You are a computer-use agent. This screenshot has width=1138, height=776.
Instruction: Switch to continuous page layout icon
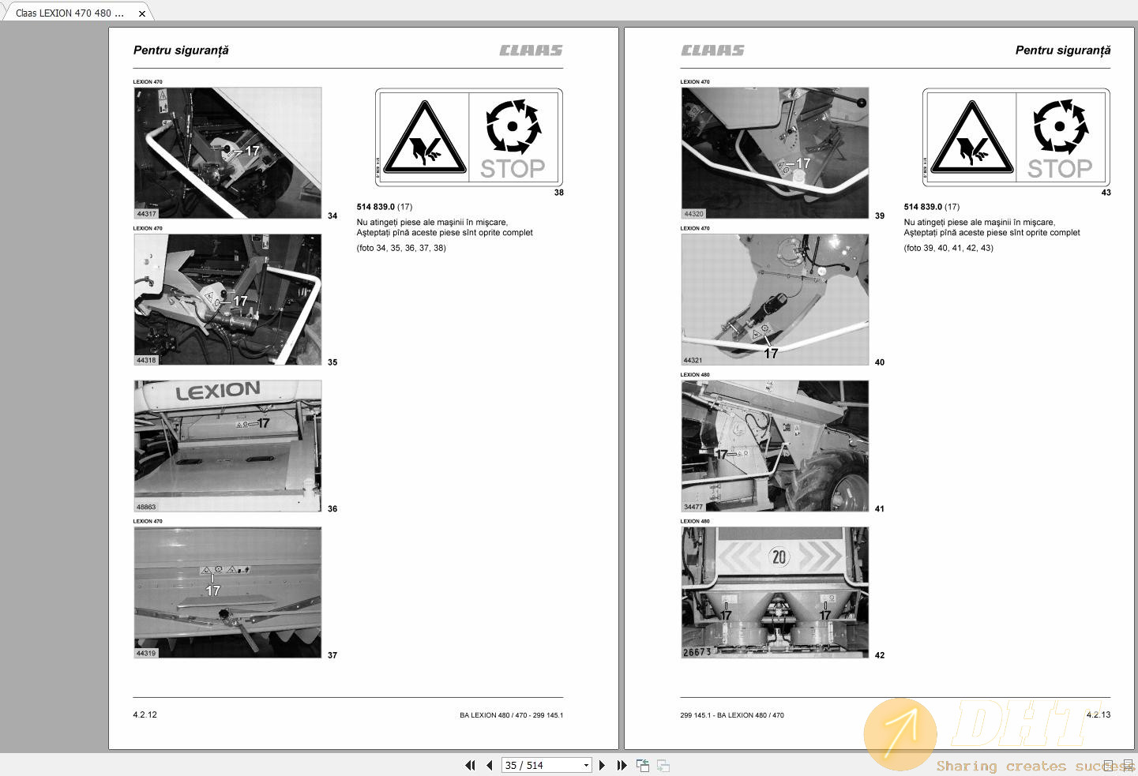pyautogui.click(x=1128, y=765)
